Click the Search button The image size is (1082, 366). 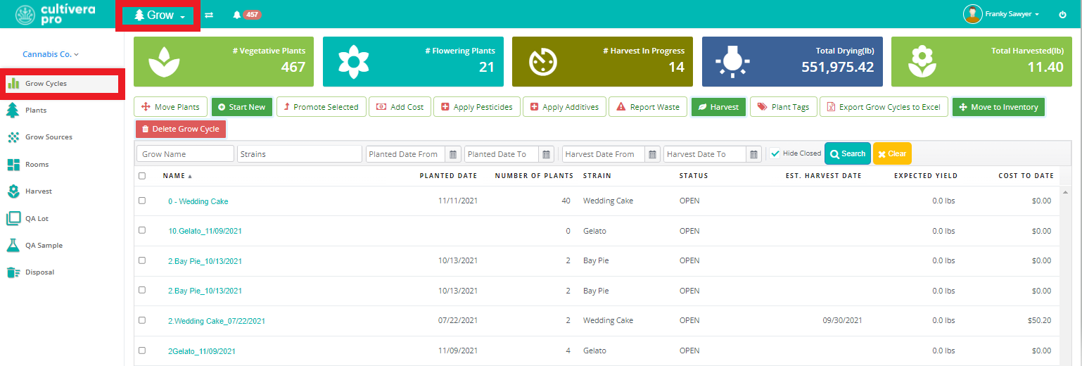847,153
